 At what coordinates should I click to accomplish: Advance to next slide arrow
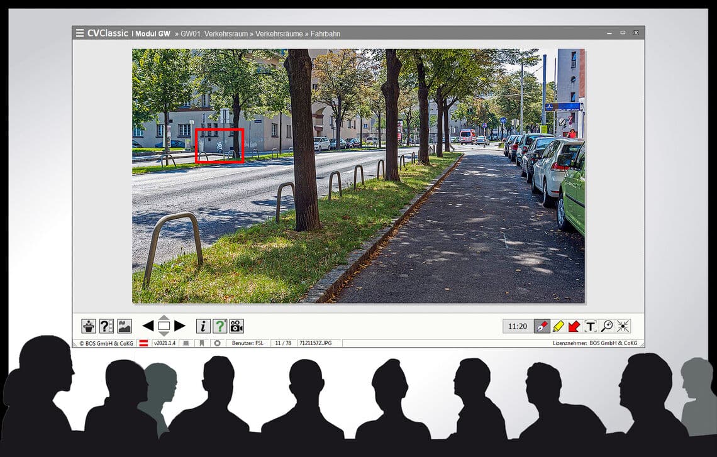coord(180,326)
